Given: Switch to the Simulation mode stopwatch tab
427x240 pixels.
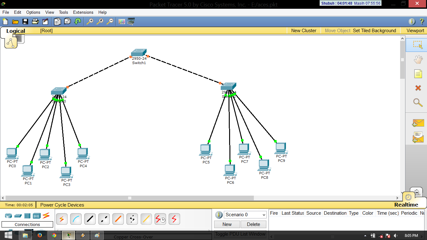Looking at the screenshot, I should 416,192.
